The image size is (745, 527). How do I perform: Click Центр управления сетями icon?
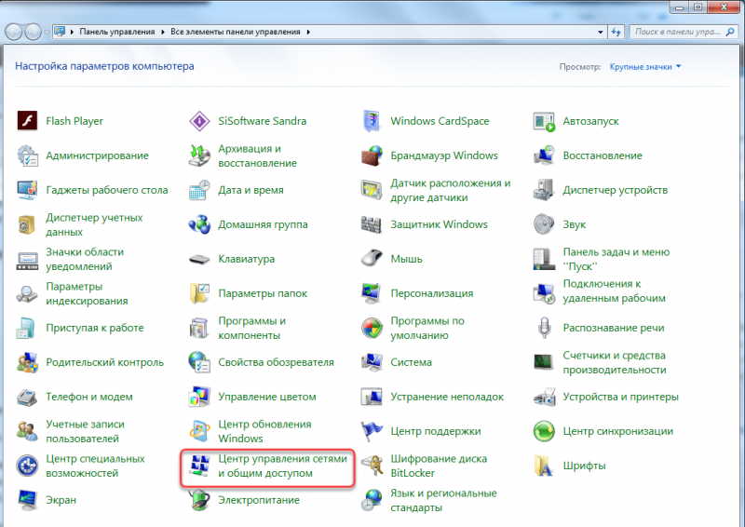click(199, 466)
